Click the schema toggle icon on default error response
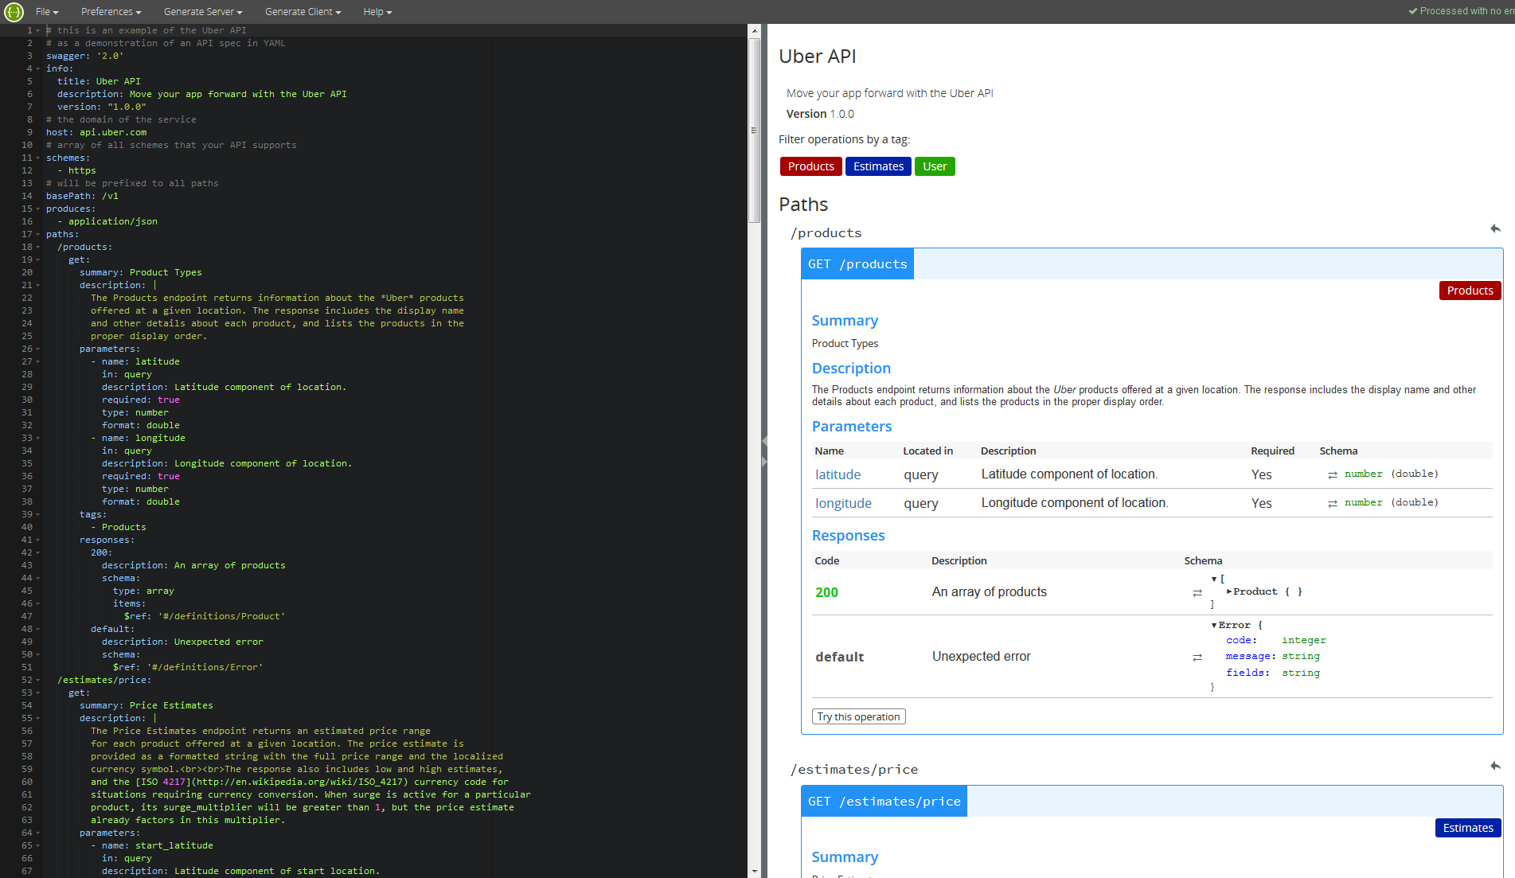 point(1197,657)
